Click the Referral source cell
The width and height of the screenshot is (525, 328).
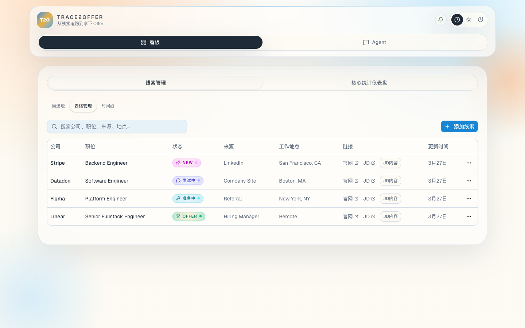pyautogui.click(x=233, y=199)
